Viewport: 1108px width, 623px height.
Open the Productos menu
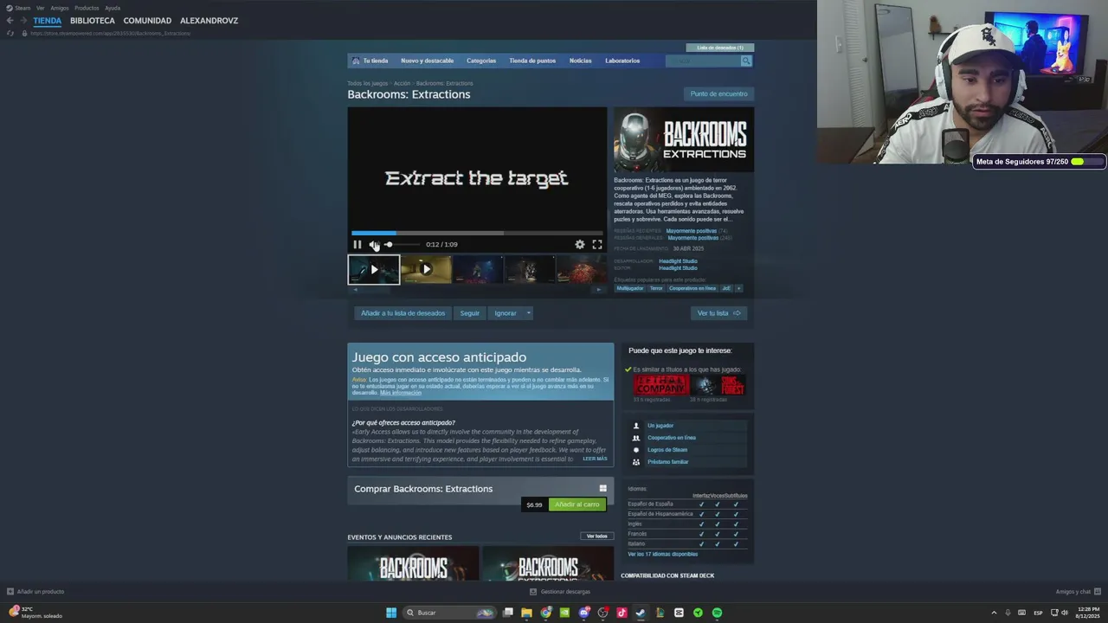pos(87,8)
